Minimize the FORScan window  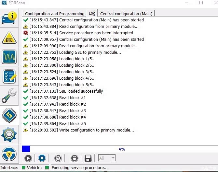[186, 3]
